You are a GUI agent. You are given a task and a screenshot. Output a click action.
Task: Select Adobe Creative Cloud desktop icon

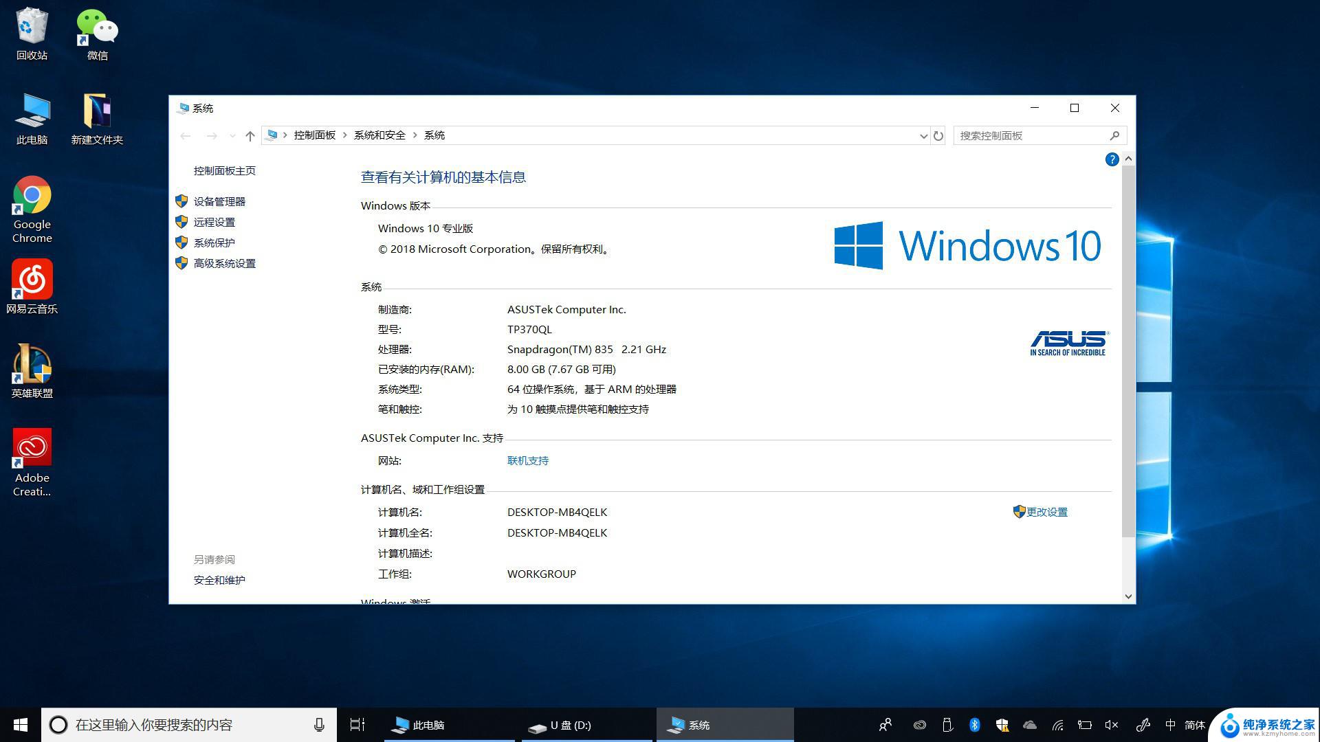coord(32,462)
